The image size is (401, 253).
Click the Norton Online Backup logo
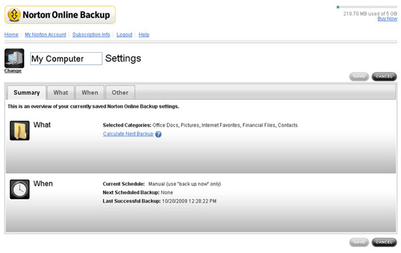click(60, 15)
